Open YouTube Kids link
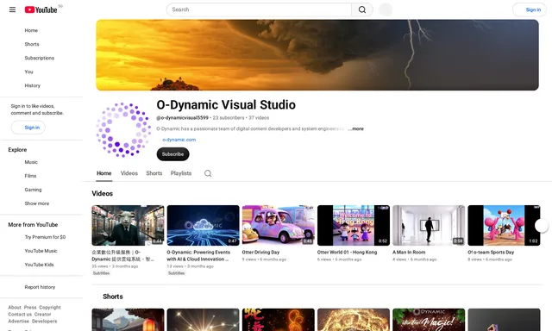The width and height of the screenshot is (552, 331). click(39, 265)
